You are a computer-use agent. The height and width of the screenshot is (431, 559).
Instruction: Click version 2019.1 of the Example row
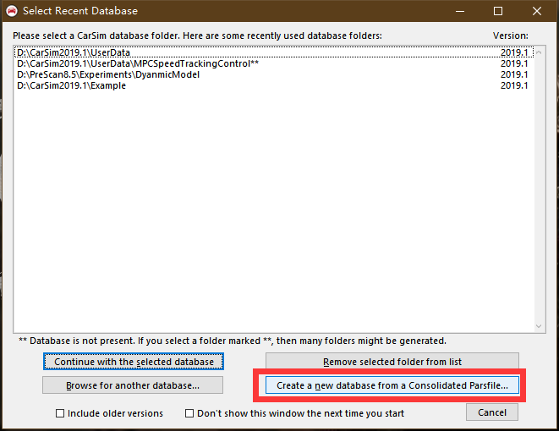[514, 85]
